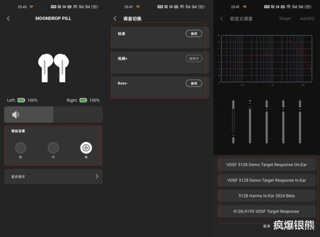Tap WiFi icon on first screen

click(75, 7)
